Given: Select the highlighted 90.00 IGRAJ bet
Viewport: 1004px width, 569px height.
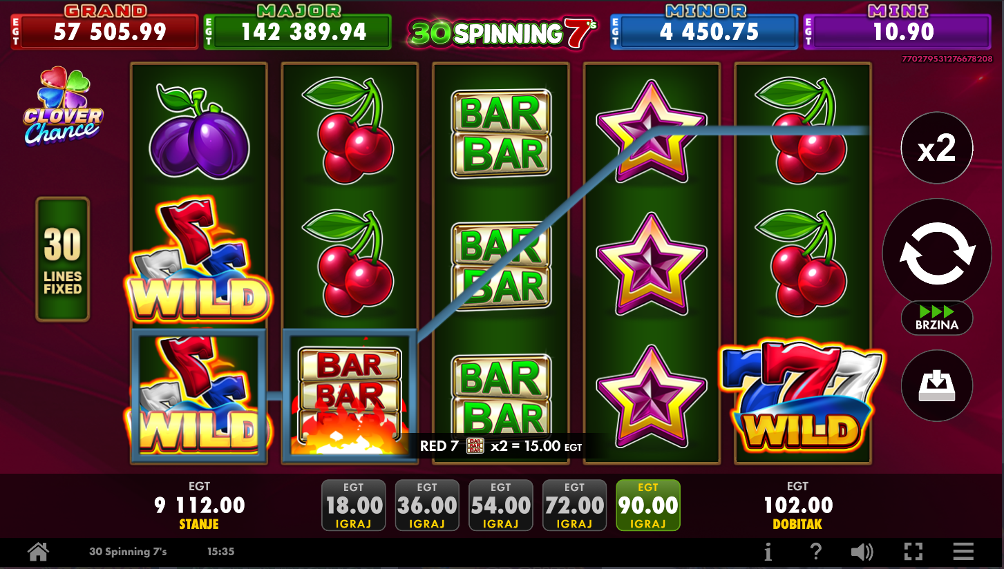Looking at the screenshot, I should [648, 505].
